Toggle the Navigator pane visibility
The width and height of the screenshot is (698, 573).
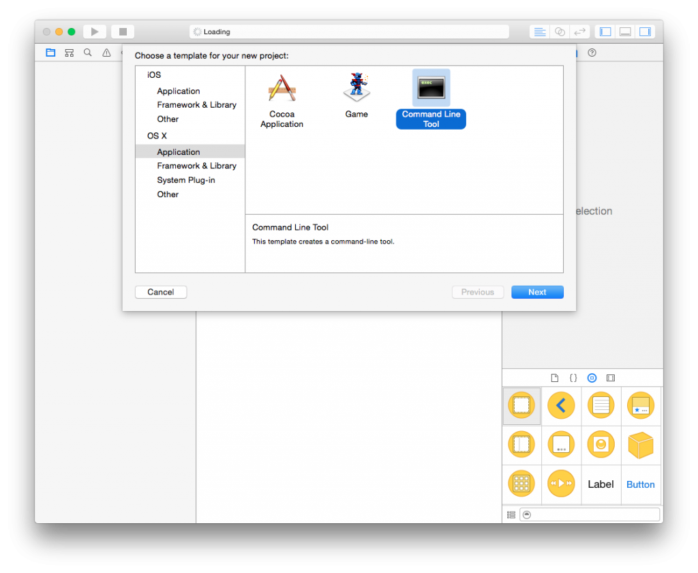[x=605, y=31]
